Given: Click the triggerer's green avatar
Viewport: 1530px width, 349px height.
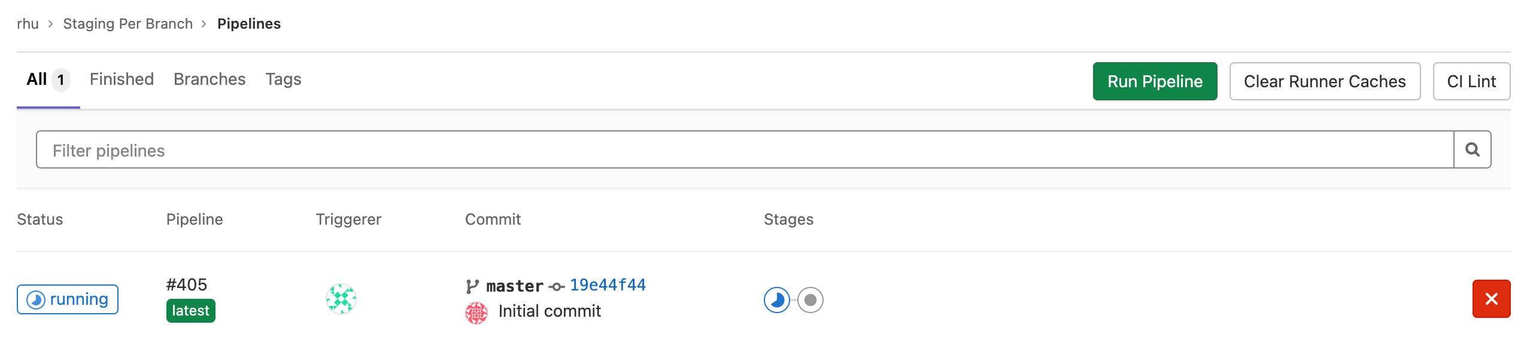Looking at the screenshot, I should point(341,299).
